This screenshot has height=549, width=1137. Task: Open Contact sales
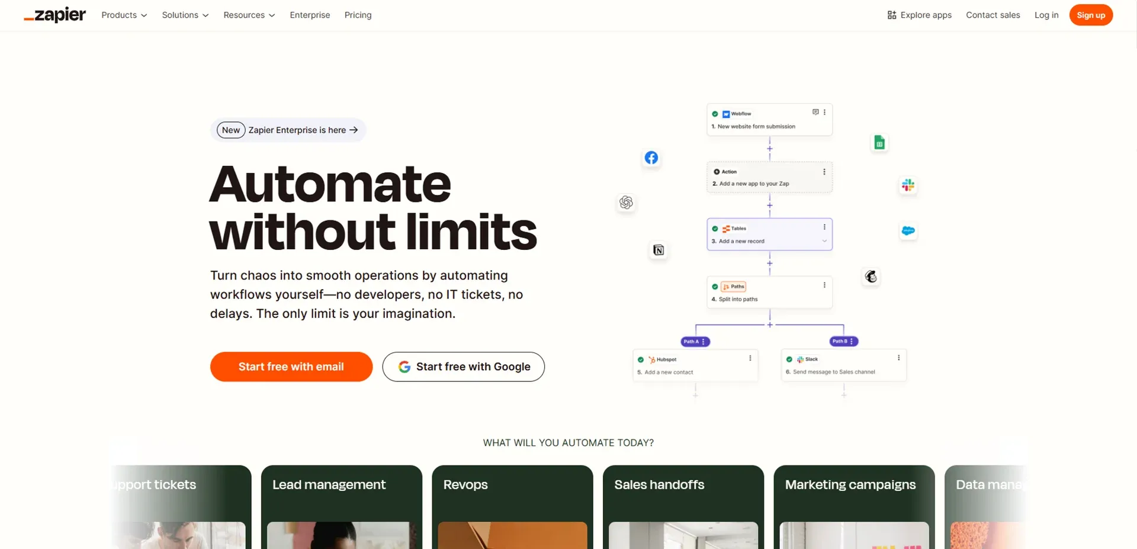tap(993, 15)
